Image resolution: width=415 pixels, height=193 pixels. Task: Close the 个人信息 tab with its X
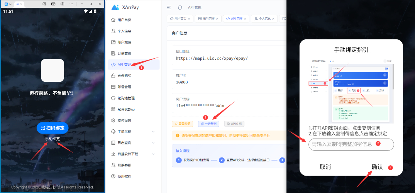tap(273, 19)
